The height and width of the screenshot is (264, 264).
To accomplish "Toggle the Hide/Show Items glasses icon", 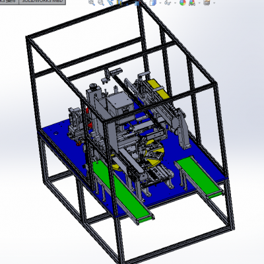I will tap(168, 3).
